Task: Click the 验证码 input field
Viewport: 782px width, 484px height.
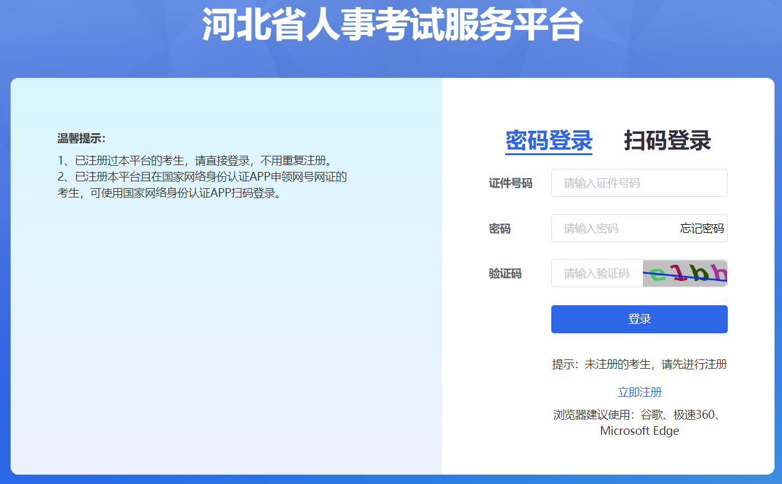Action: pyautogui.click(x=596, y=273)
